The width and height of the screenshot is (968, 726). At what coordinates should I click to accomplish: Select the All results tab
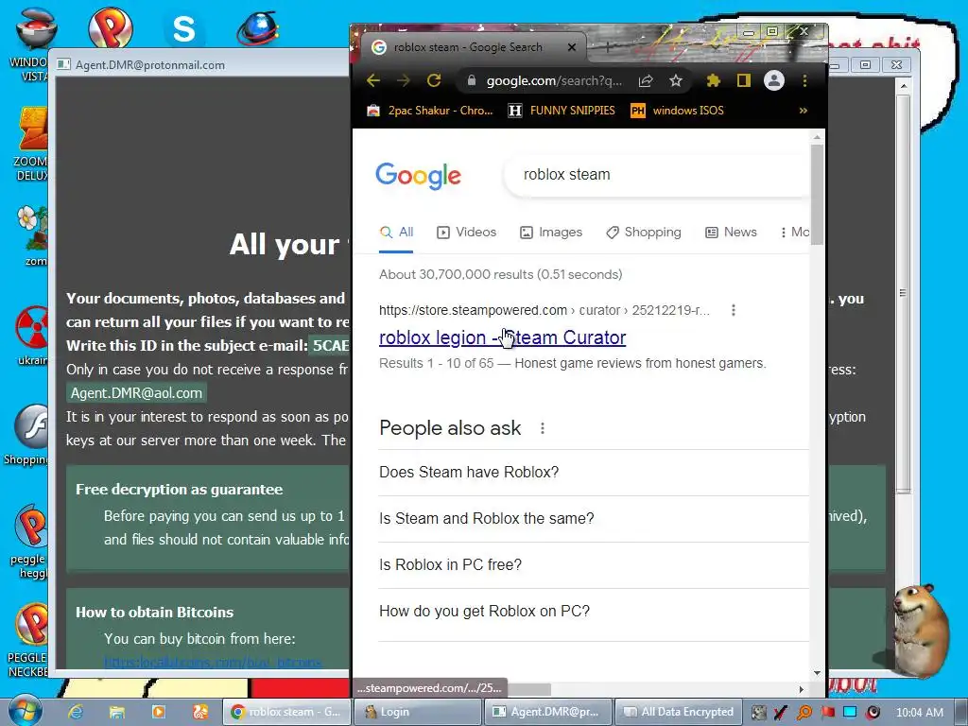396,233
